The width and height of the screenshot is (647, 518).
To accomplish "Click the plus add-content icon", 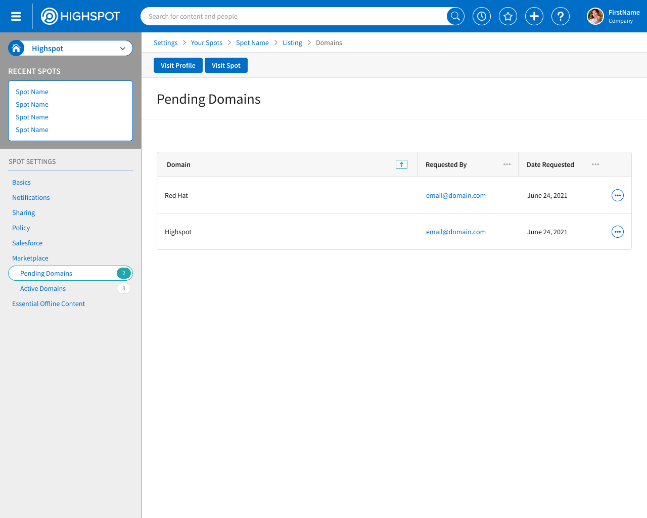I will [x=534, y=16].
